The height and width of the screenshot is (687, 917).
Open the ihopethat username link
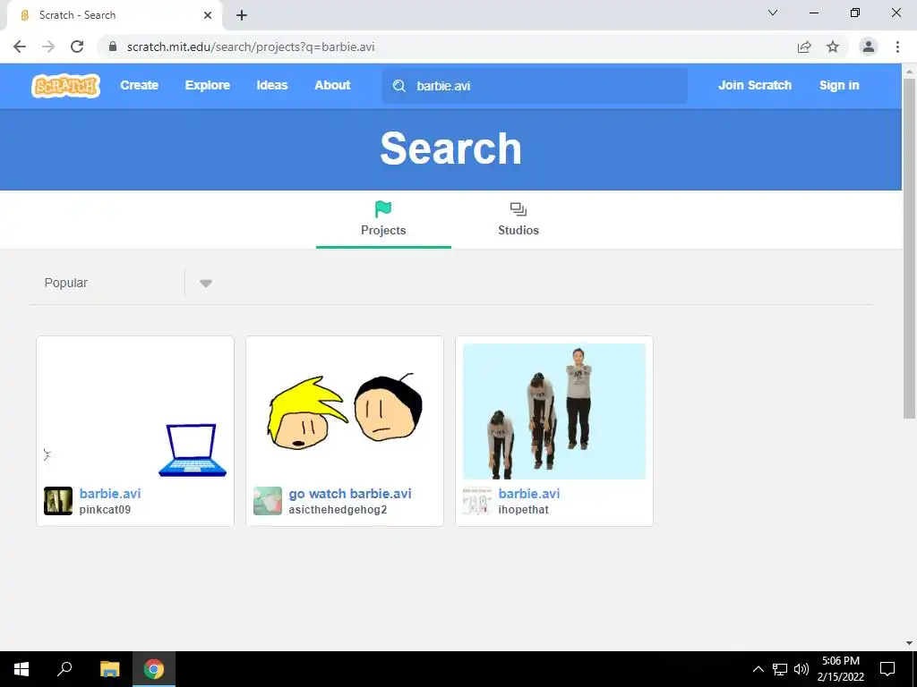pos(523,509)
